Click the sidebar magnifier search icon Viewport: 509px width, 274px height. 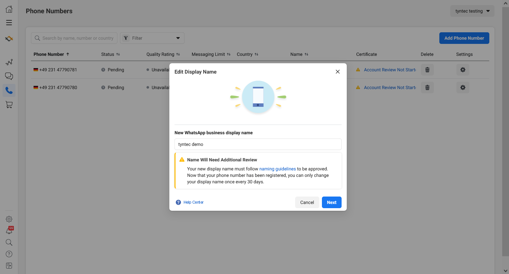[x=9, y=242]
